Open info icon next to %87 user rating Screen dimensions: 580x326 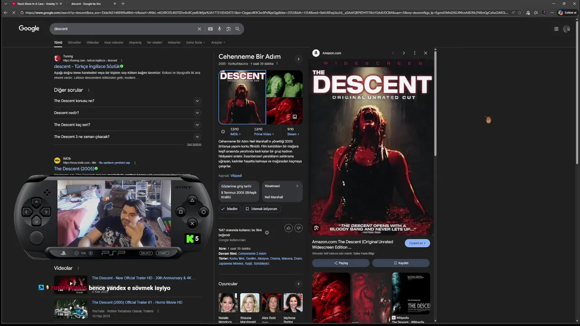pos(267,233)
